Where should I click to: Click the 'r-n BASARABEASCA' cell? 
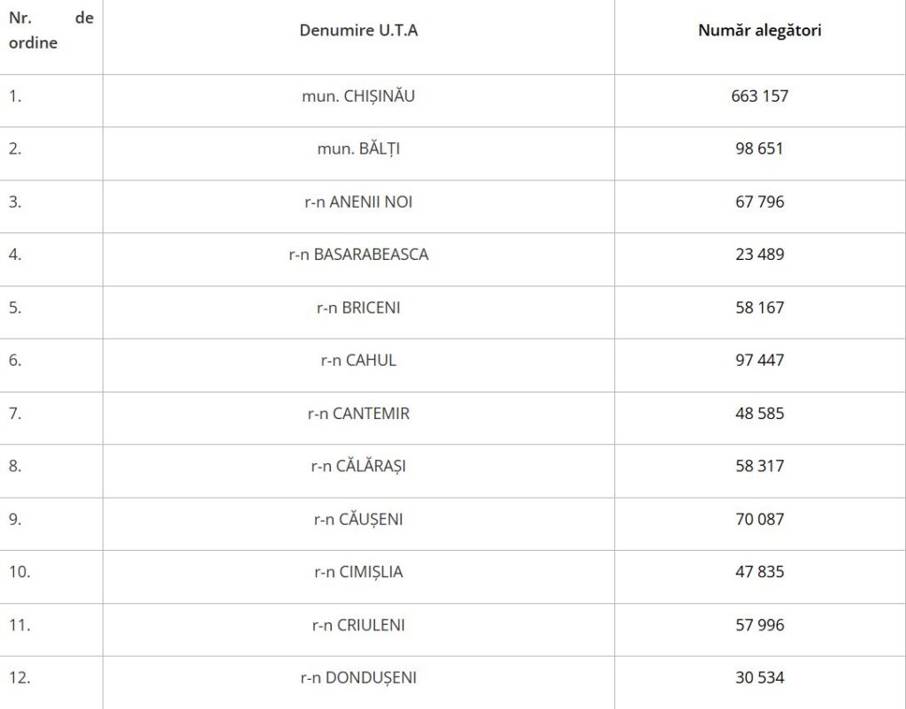358,255
